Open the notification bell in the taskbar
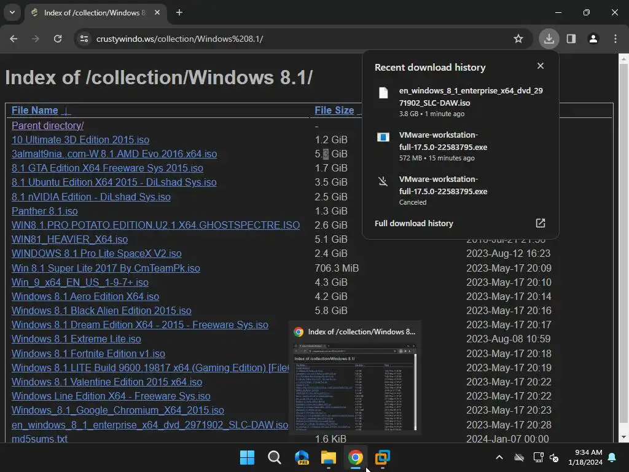 coord(612,457)
